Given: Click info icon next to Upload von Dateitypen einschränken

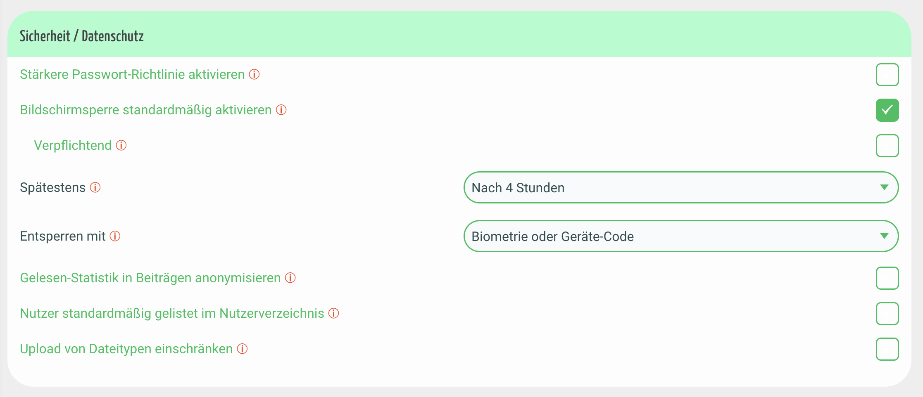Looking at the screenshot, I should click(x=242, y=349).
